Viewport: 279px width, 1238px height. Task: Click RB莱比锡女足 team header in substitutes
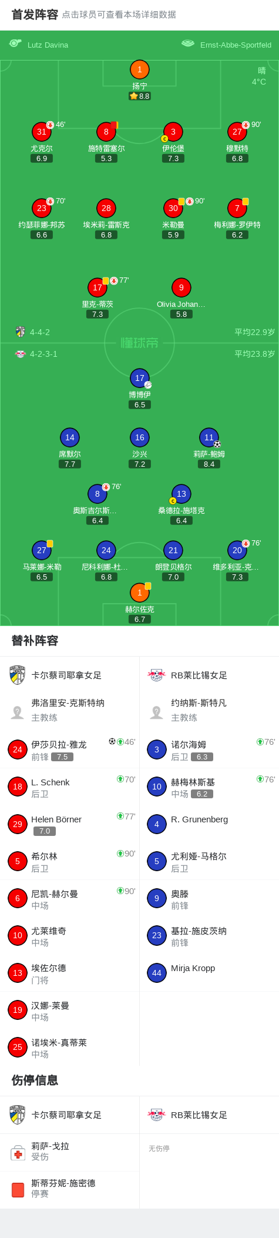coord(209,675)
